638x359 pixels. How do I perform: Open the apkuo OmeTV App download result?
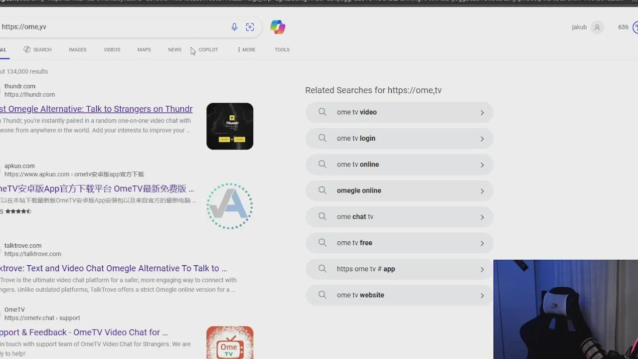point(97,189)
